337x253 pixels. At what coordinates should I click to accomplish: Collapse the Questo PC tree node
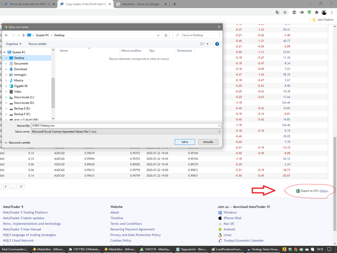tap(4, 52)
